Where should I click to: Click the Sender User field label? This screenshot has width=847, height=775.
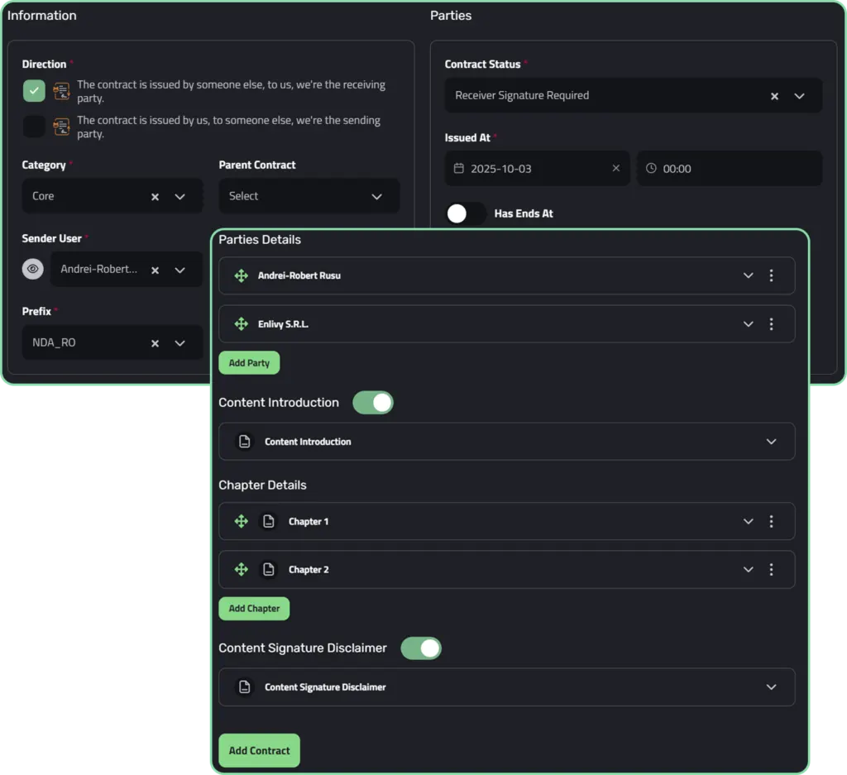52,238
